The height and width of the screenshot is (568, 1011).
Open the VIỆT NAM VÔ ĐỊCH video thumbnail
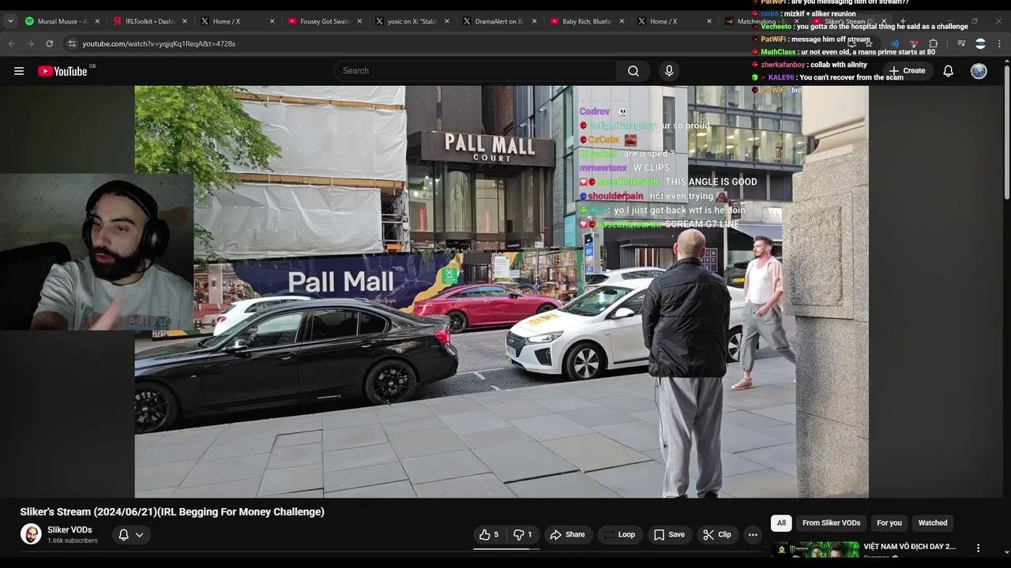coord(815,550)
